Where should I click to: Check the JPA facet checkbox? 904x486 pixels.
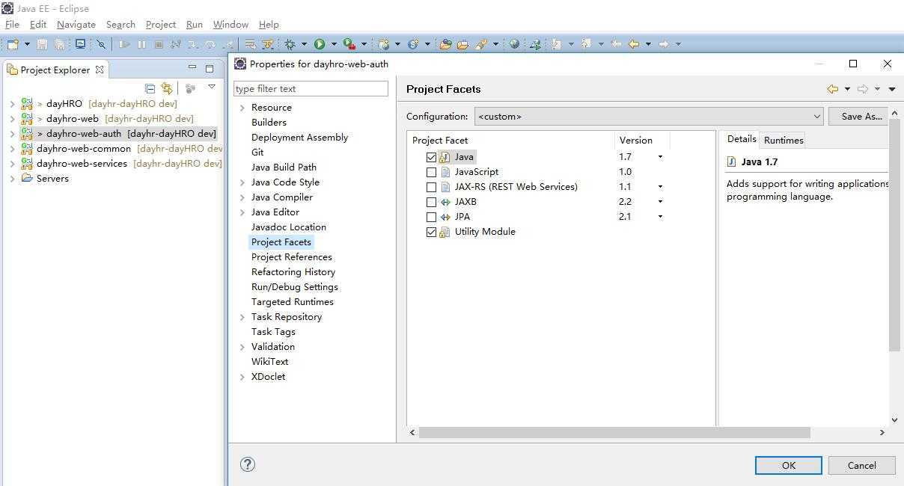coord(431,217)
